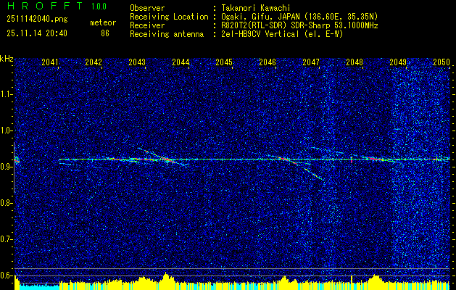Viewport: 456px width, 290px height.
Task: Select the Ogaki, Gifu, JAPAN location text
Action: [x=299, y=17]
